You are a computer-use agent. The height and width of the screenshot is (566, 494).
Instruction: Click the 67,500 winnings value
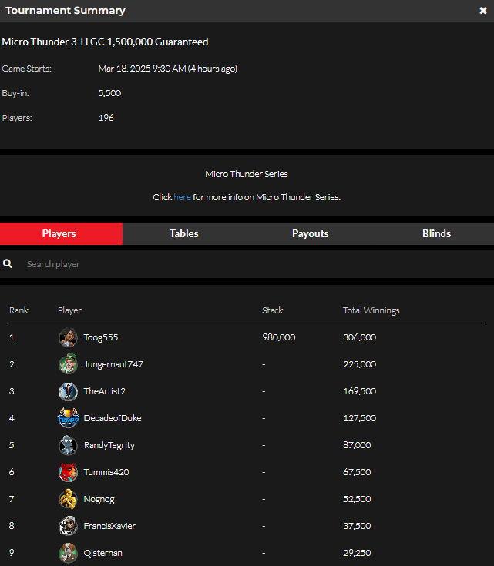point(357,472)
